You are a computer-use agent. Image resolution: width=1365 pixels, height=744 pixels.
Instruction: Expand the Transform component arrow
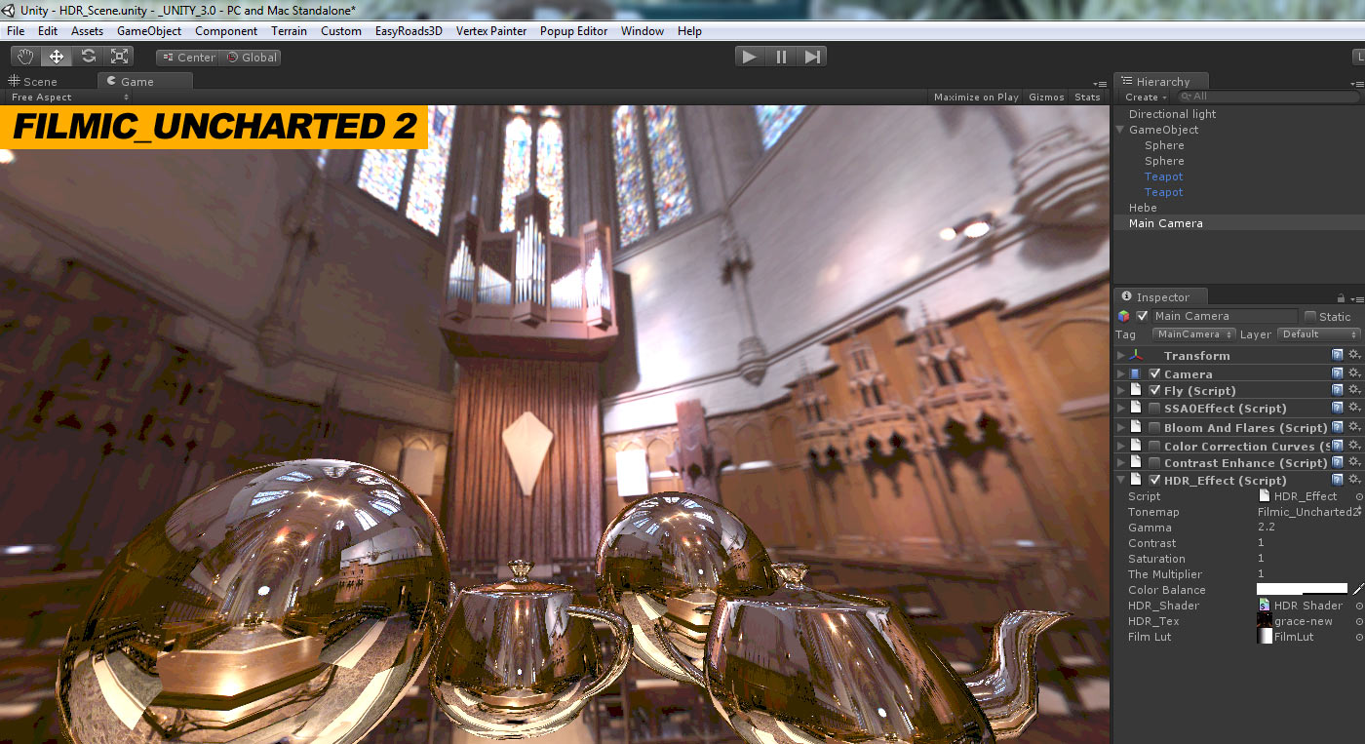click(x=1121, y=355)
